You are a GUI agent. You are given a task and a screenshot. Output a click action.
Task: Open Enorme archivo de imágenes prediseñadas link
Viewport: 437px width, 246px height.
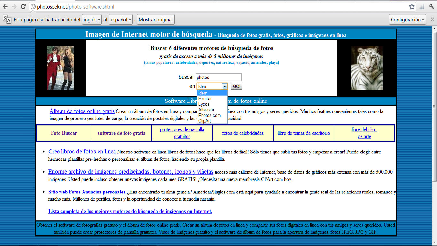coord(131,172)
